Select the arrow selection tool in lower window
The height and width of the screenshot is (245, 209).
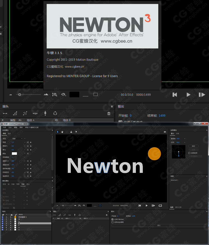click(x=58, y=132)
